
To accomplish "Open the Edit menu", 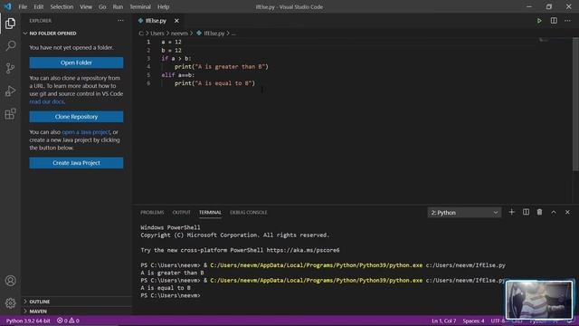I will click(x=38, y=6).
